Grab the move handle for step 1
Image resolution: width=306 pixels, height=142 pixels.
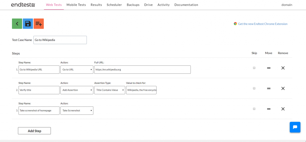(269, 68)
